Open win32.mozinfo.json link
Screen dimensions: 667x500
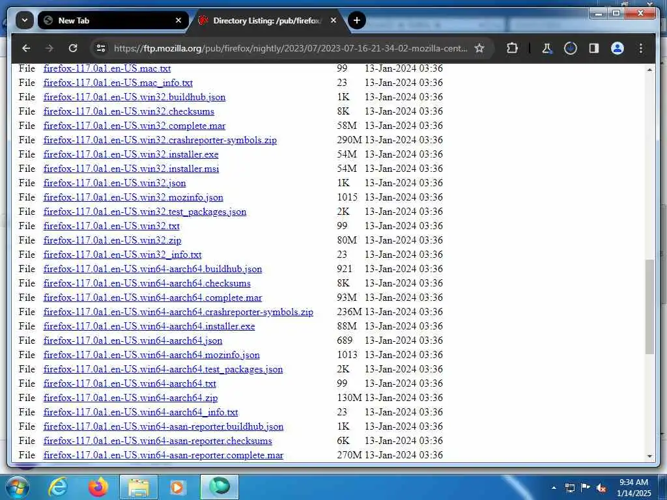pyautogui.click(x=133, y=197)
